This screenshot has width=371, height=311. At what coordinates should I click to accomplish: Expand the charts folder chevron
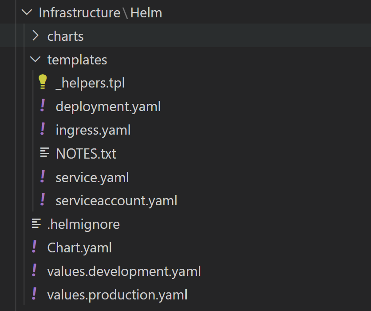point(36,36)
